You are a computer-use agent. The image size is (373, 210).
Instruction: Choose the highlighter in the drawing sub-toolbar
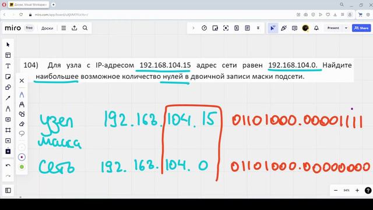(x=22, y=104)
